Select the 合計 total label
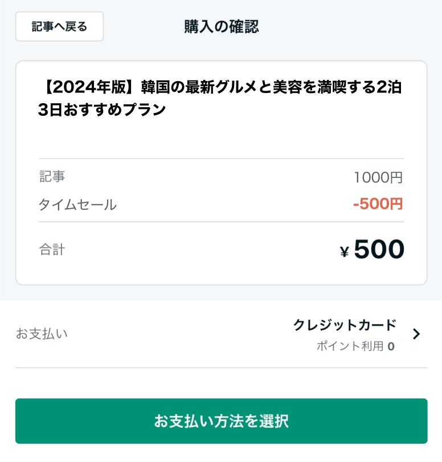 click(52, 249)
